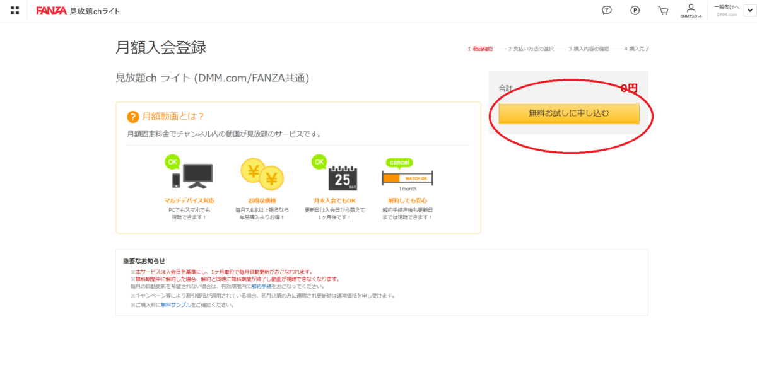
Task: Open the shopping cart icon
Action: (x=663, y=10)
